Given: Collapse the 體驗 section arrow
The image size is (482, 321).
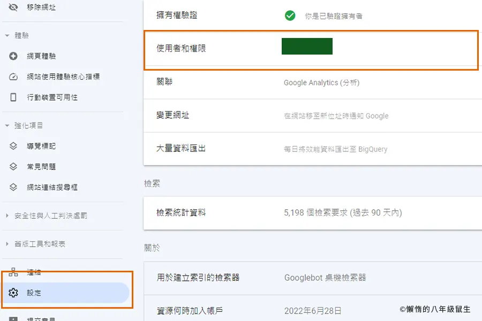Looking at the screenshot, I should pos(7,36).
